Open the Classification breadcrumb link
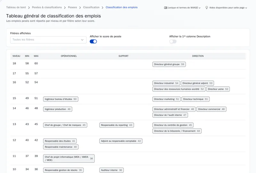The height and width of the screenshot is (173, 256). point(91,7)
